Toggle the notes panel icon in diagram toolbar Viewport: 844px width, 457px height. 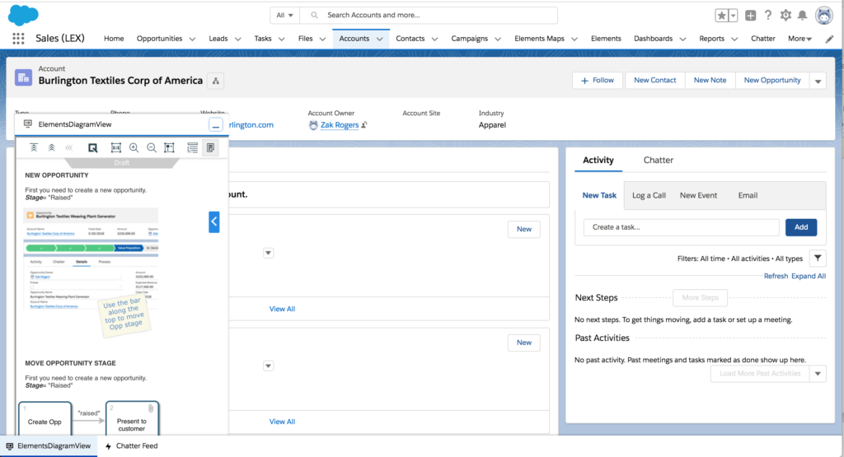[211, 147]
